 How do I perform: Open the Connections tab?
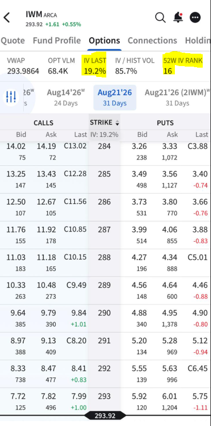pos(152,40)
